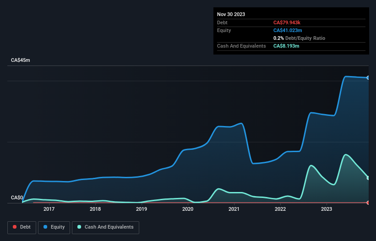Select the 2021 axis label
Screen dimensions: 376x241
234,209
